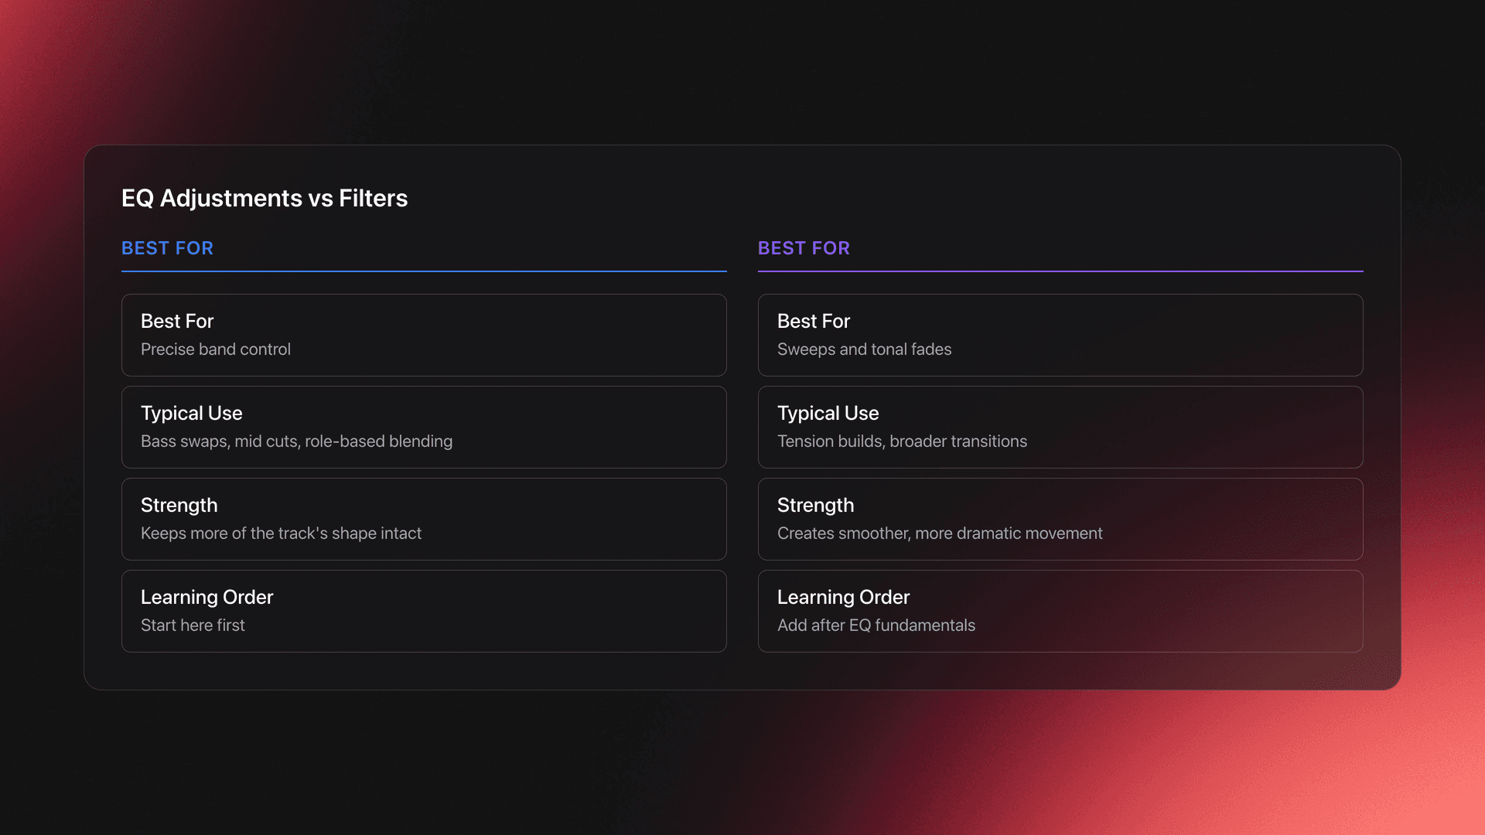This screenshot has height=835, width=1485.
Task: Select the left BEST FOR header
Action: tap(167, 248)
